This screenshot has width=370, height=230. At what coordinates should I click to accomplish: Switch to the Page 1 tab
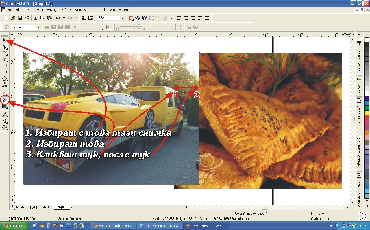62,207
